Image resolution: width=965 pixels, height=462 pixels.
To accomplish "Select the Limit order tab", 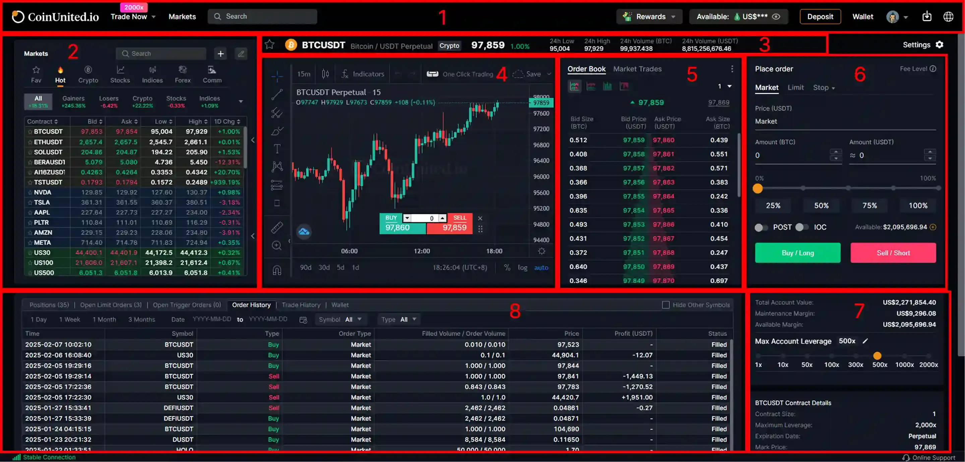I will coord(795,87).
